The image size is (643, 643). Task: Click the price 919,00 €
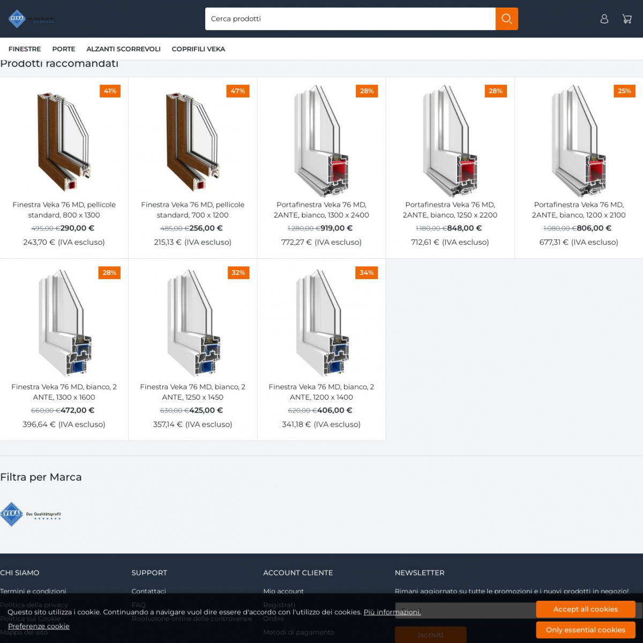[x=337, y=228]
